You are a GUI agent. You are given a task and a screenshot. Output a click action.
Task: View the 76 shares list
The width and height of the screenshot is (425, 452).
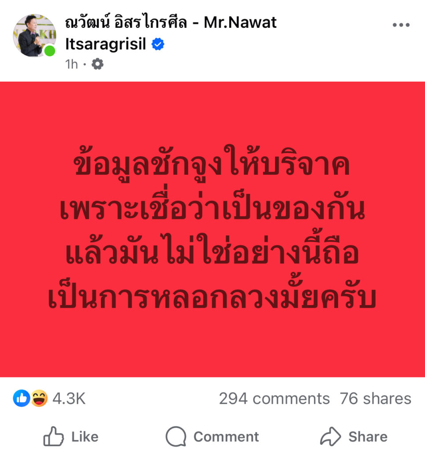click(x=376, y=399)
